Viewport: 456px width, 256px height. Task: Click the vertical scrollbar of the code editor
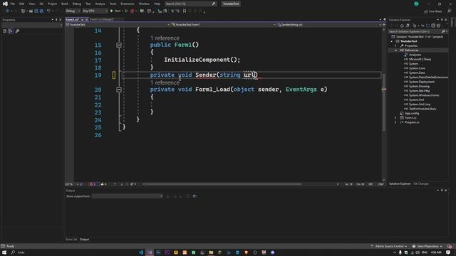coord(384,103)
